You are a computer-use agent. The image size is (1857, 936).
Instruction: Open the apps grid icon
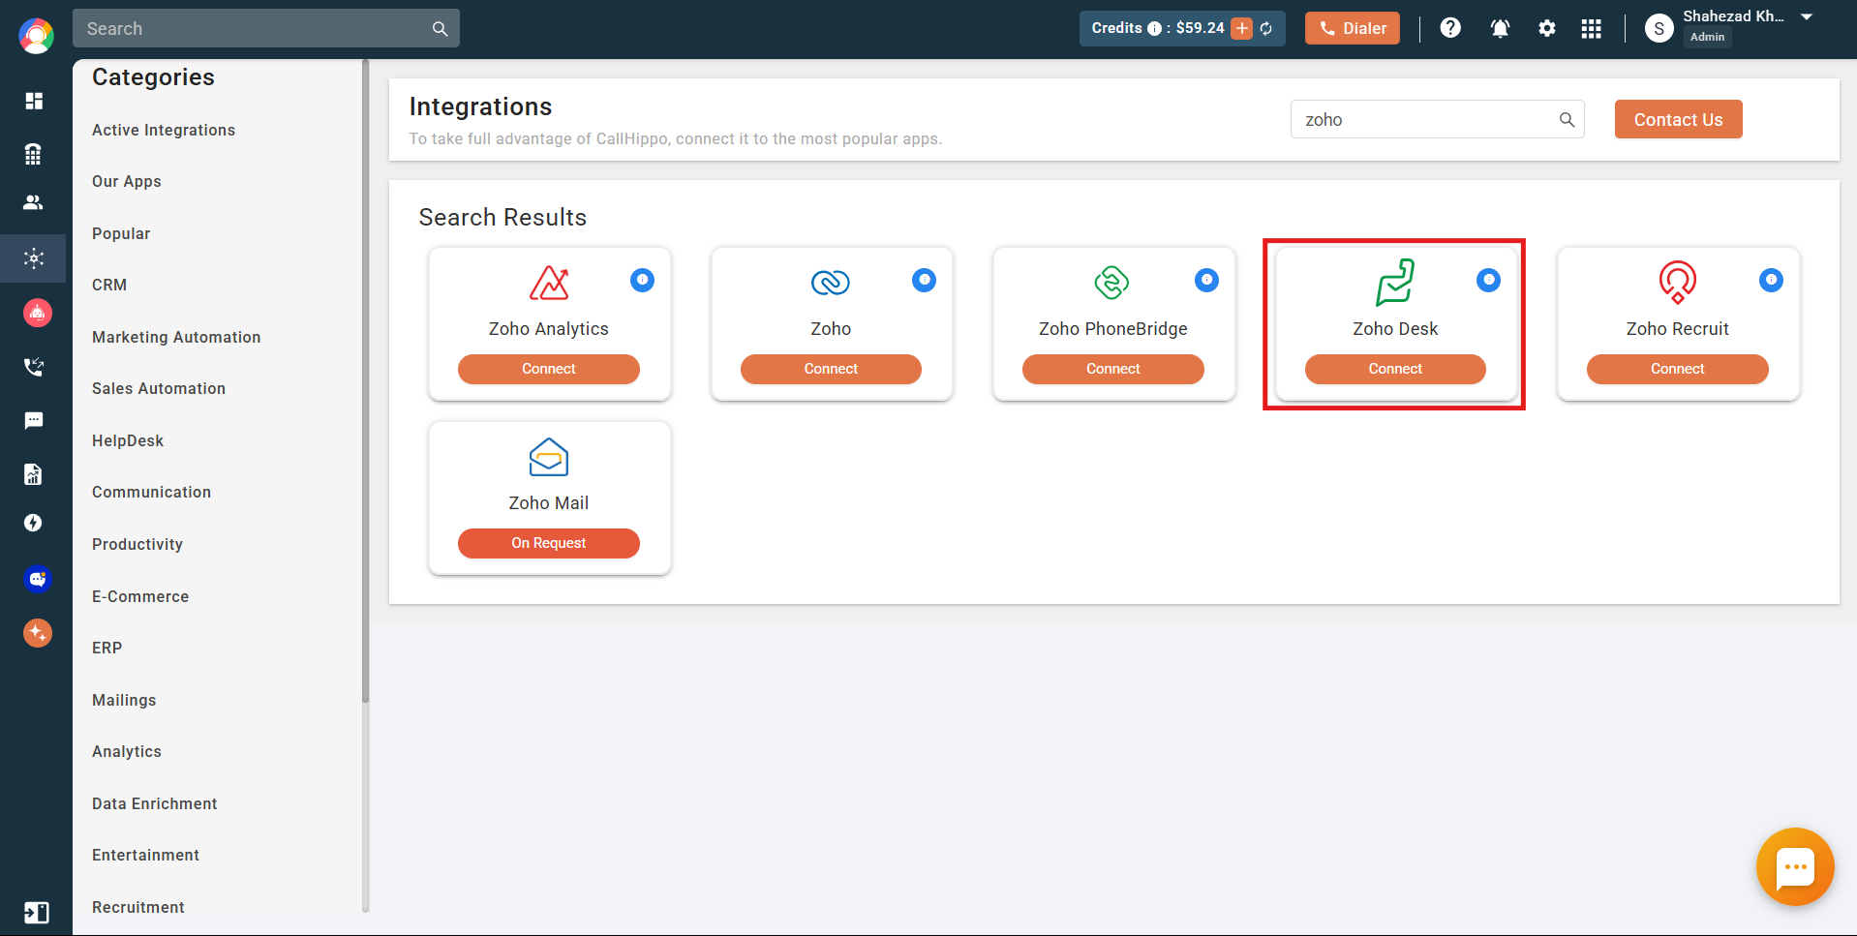[x=1592, y=28]
